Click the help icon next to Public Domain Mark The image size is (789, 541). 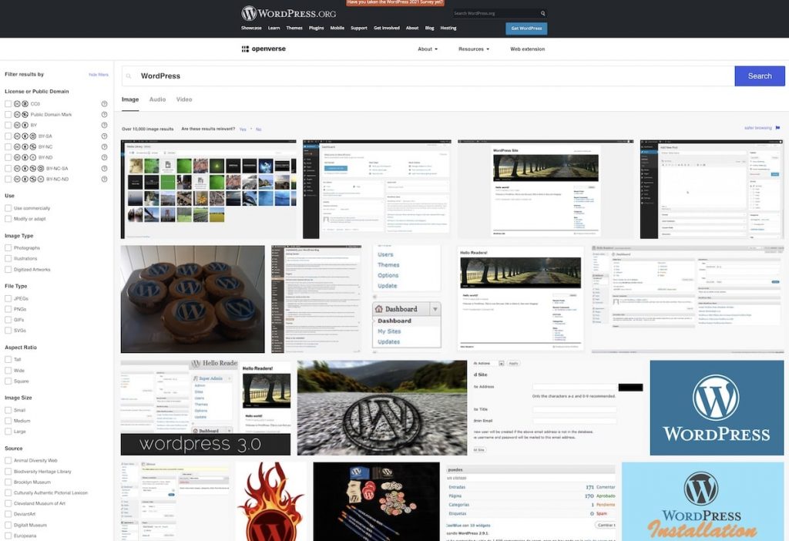(104, 115)
